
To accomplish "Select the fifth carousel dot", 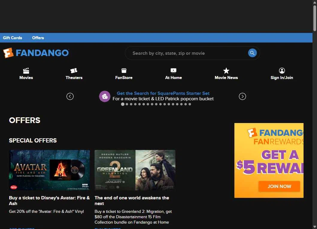I will pyautogui.click(x=139, y=104).
